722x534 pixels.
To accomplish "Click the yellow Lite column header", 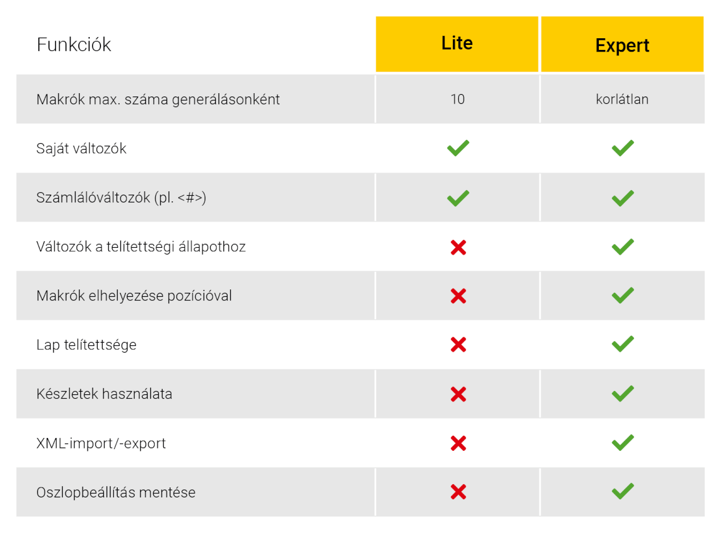I will click(457, 44).
